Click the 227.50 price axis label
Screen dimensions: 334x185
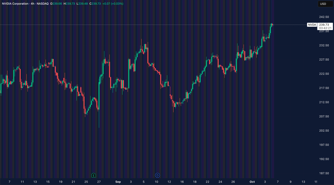point(324,59)
